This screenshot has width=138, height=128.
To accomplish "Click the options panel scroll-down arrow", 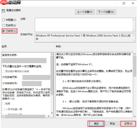I will 52,113.
